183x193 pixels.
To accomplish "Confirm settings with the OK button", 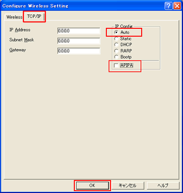I will point(92,186).
